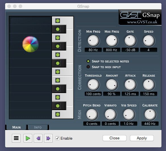Click the Speed value field showing 4
Viewport: 166px width, 151px height.
(149, 50)
